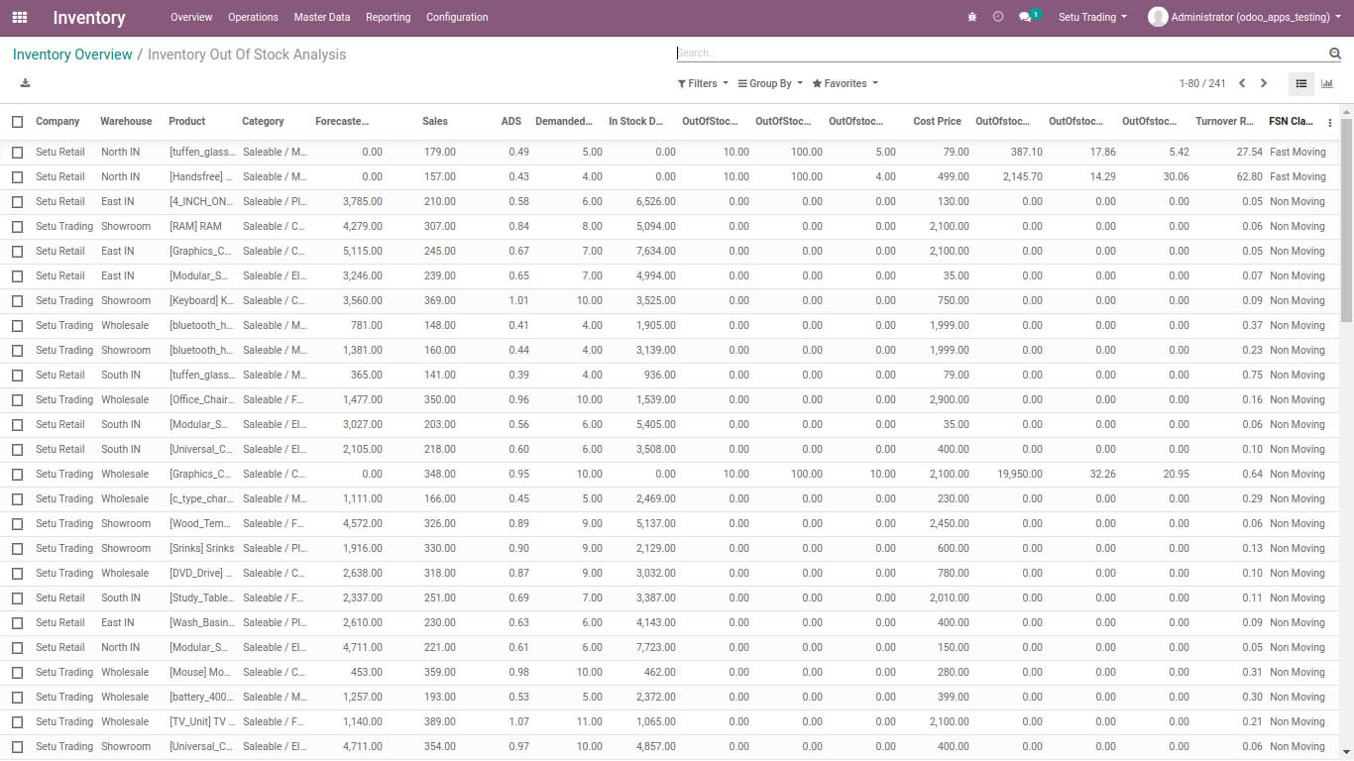Image resolution: width=1354 pixels, height=761 pixels.
Task: Click the Inventory Overview breadcrumb link
Action: [72, 54]
